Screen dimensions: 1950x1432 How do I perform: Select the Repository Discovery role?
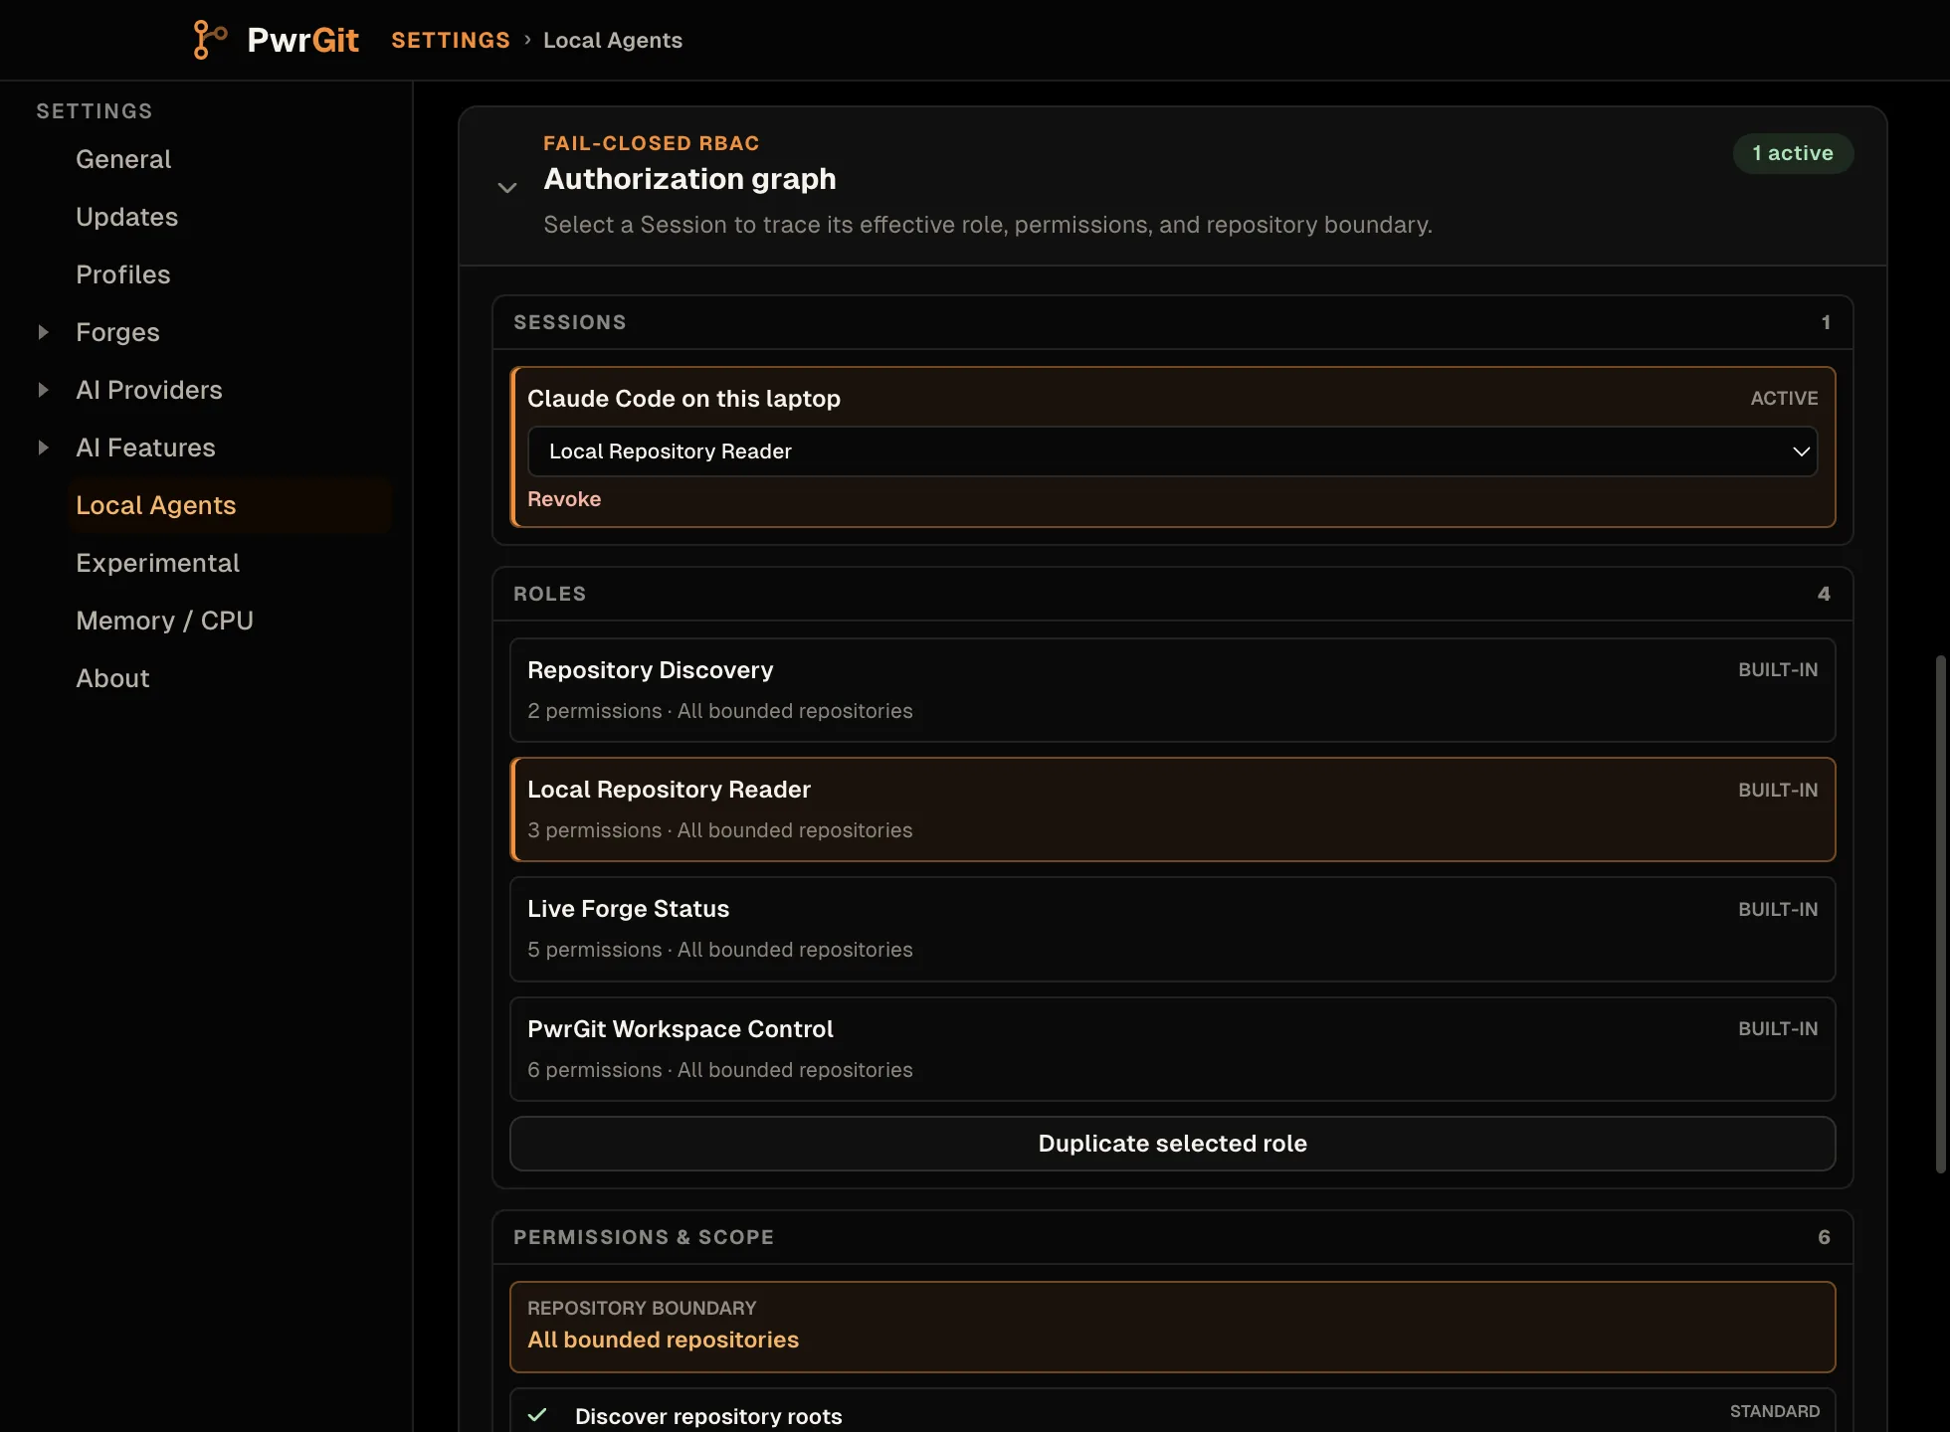[1172, 690]
